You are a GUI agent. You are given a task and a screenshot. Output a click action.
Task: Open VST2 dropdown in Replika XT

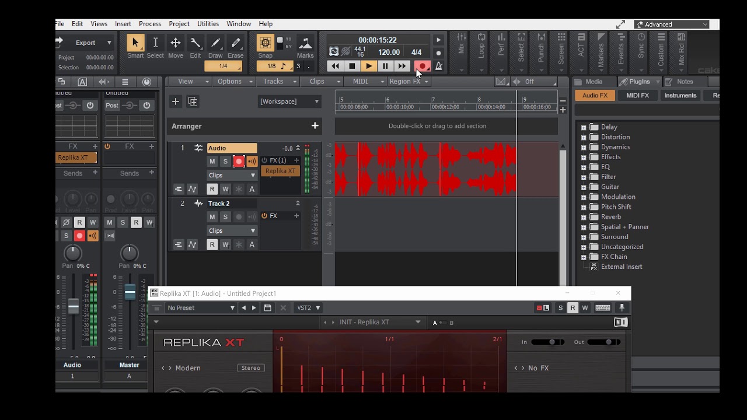308,308
